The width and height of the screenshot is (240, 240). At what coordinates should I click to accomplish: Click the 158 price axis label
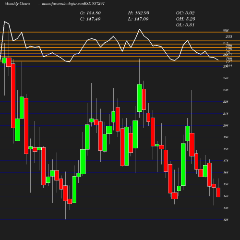(x=226, y=184)
